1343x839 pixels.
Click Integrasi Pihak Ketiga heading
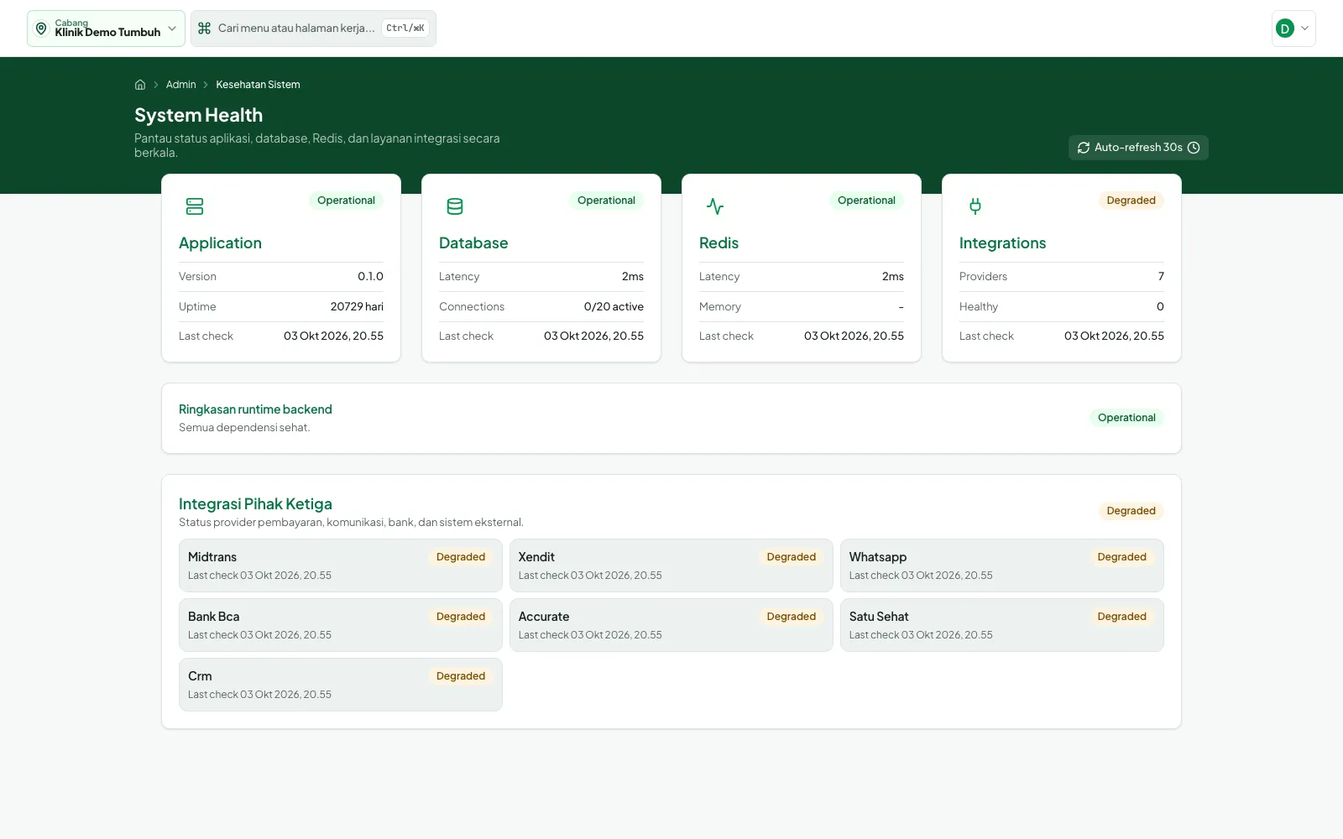[255, 504]
